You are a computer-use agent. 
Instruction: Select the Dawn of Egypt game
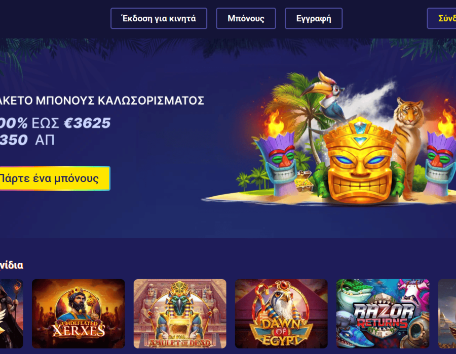click(281, 314)
